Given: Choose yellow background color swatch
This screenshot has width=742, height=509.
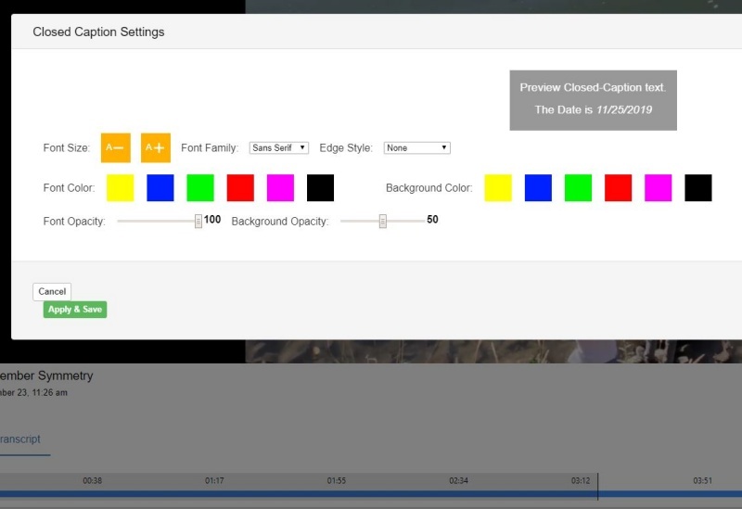Looking at the screenshot, I should pos(498,187).
